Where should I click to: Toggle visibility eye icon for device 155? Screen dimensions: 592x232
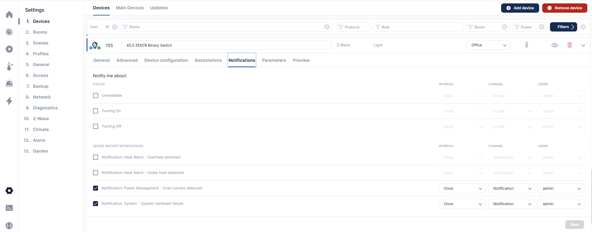click(x=555, y=45)
